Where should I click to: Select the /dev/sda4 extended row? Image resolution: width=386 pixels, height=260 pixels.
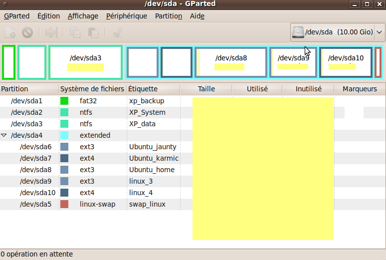coord(193,135)
